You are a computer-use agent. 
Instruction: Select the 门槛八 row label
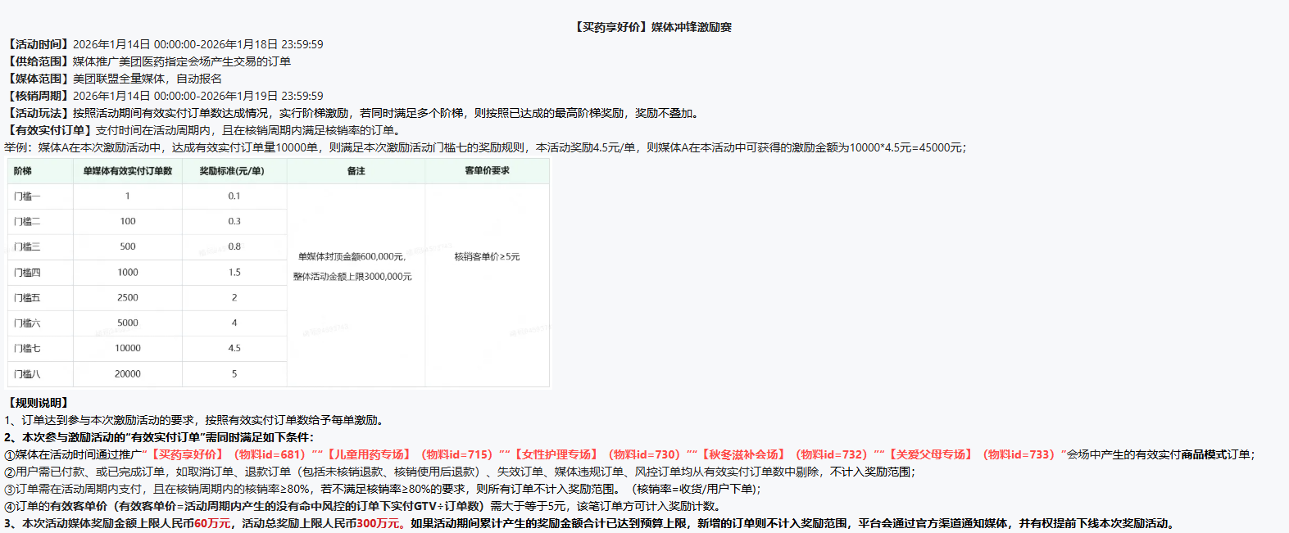coord(27,374)
